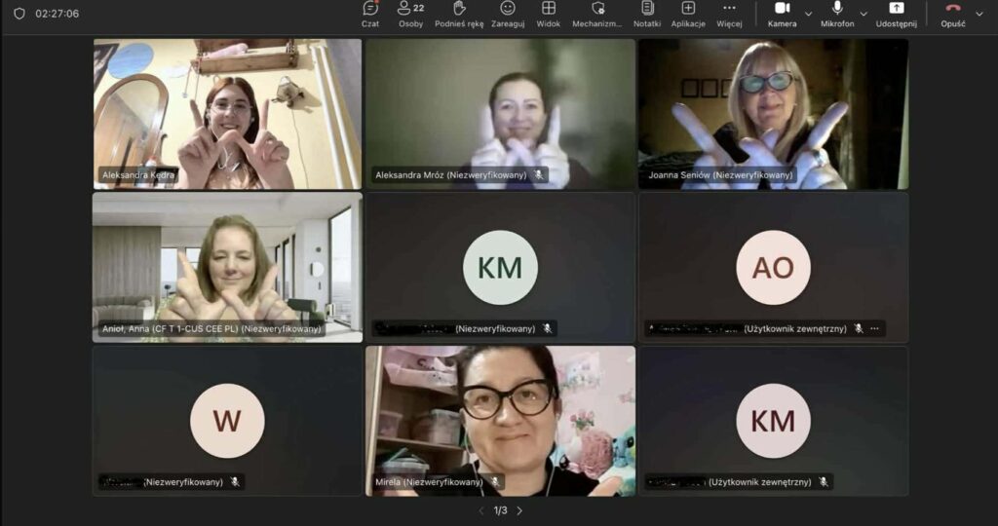Select the Mirela video tile
Screen dimensions: 998x526
pos(500,421)
